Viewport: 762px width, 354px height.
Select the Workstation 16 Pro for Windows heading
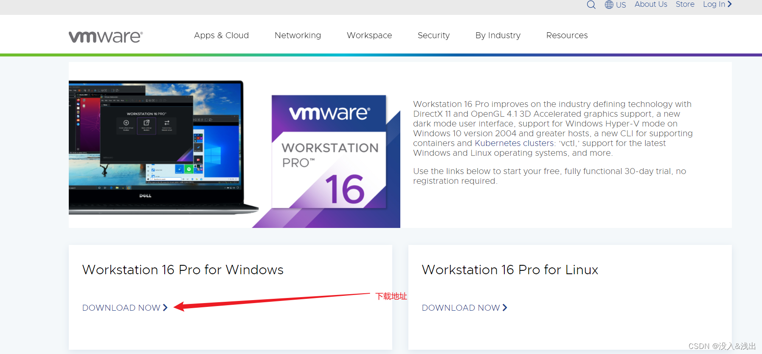(x=183, y=270)
